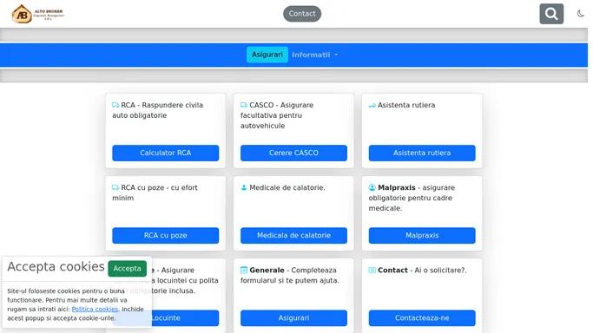Click "CASCO - Asigurare facultativa" description text
Screen dimensions: 593x333
277,115
